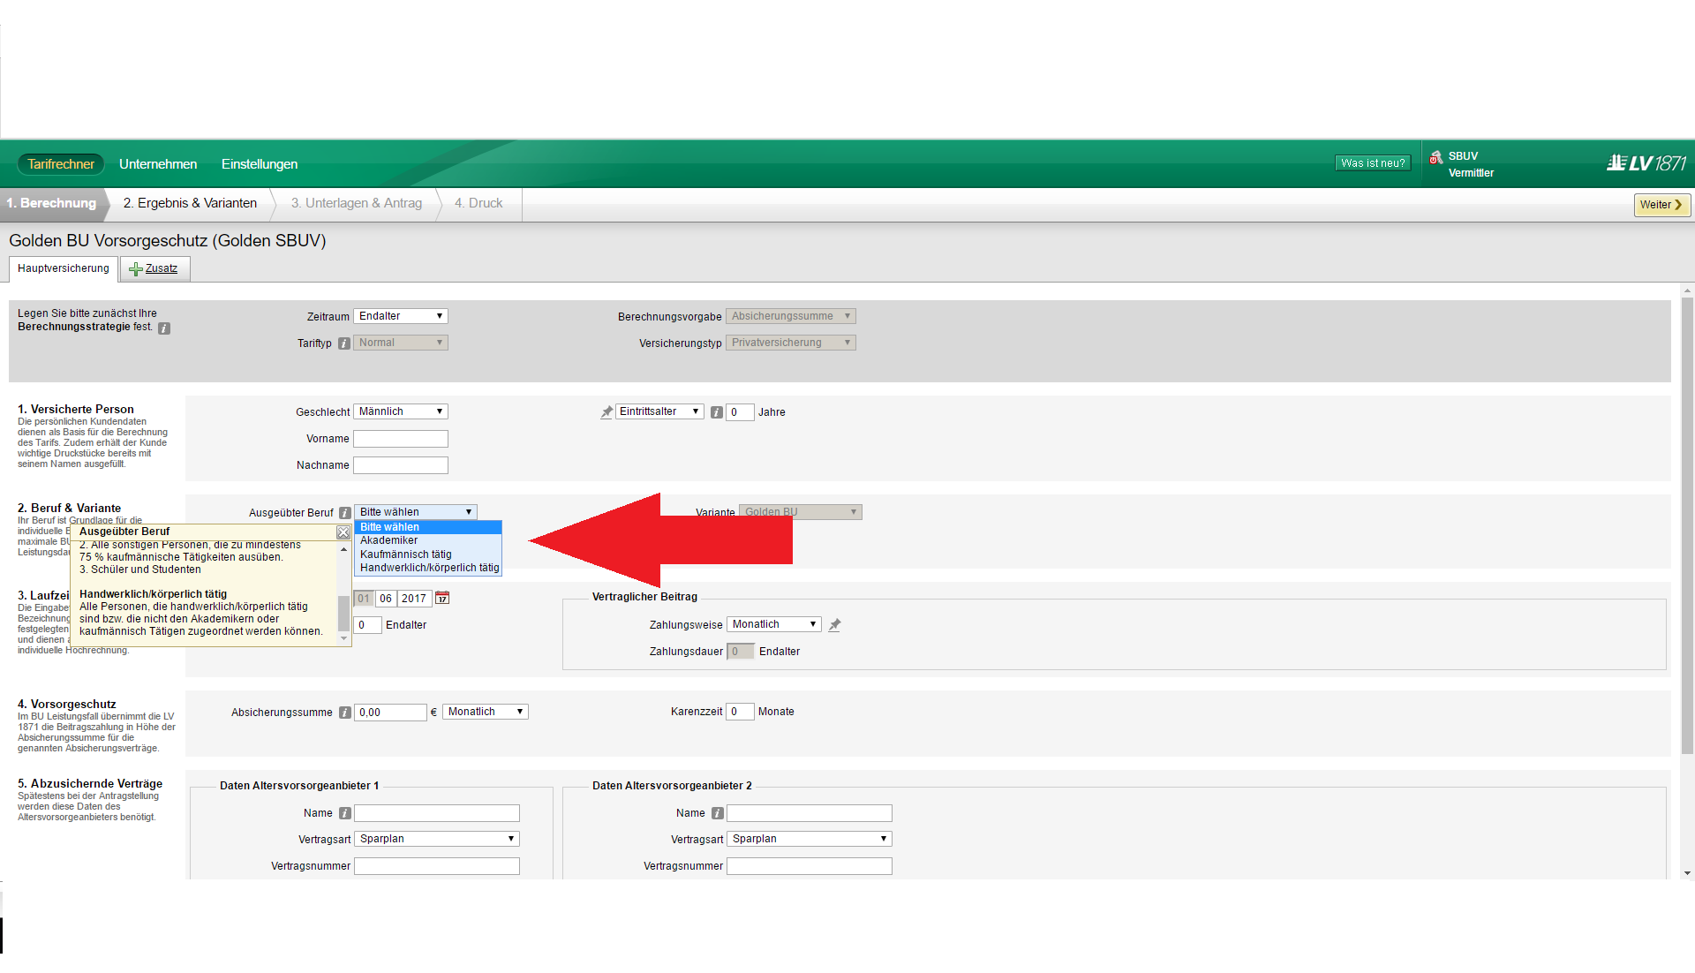Click the month field of the start date

[x=386, y=599]
